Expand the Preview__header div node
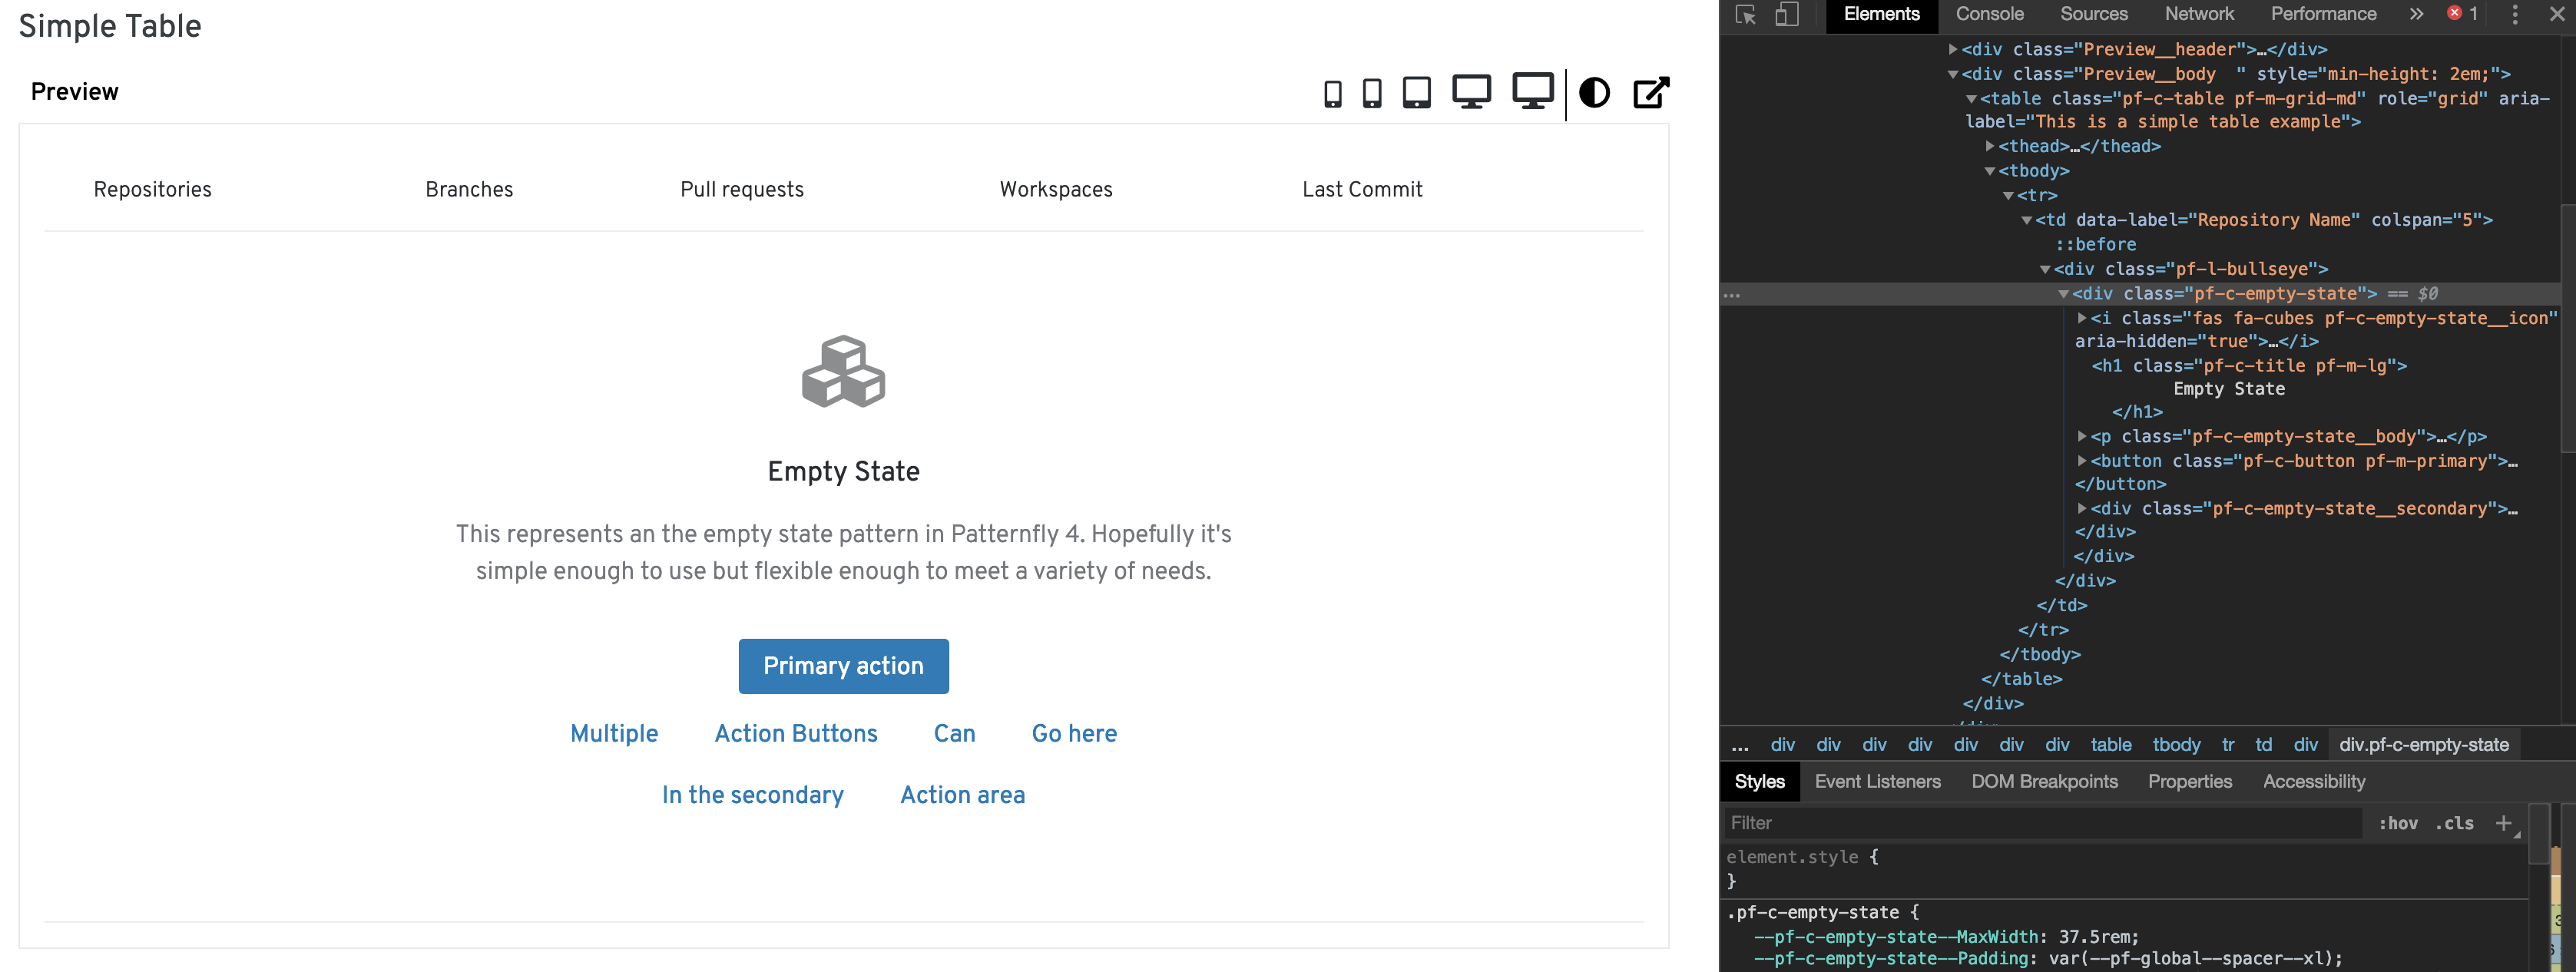 (x=1952, y=49)
